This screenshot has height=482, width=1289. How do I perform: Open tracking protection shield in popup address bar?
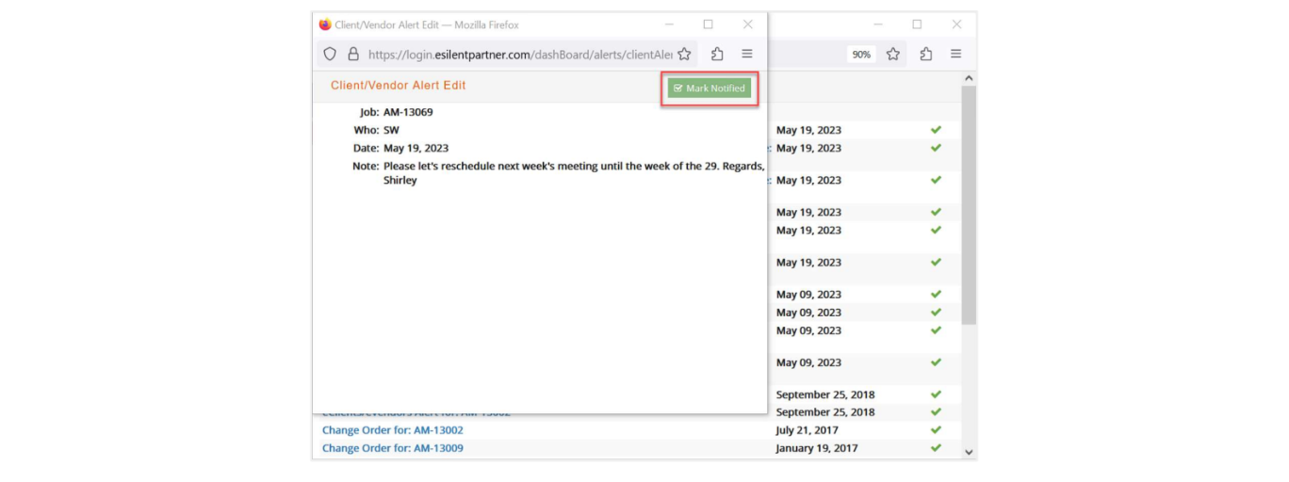330,55
